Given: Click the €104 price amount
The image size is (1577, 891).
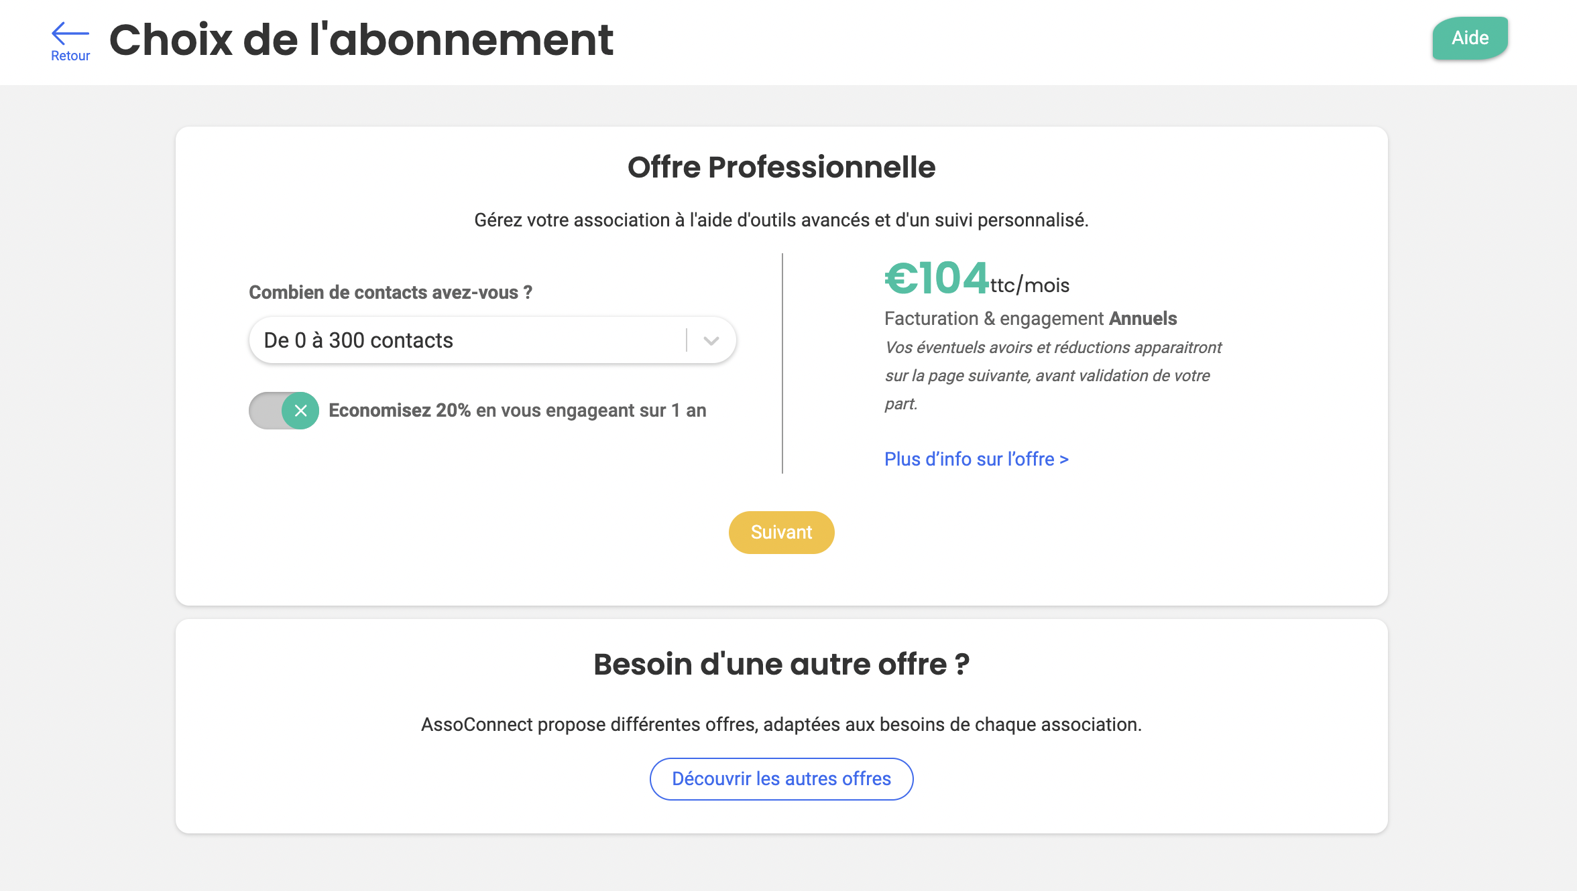Looking at the screenshot, I should click(937, 278).
